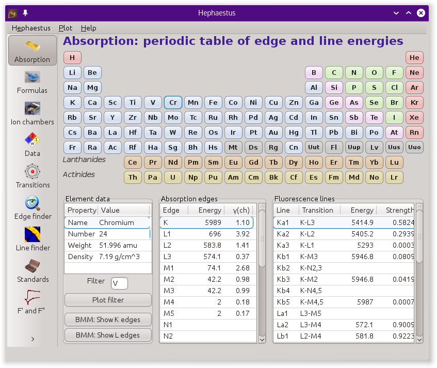The height and width of the screenshot is (368, 437).
Task: Open the Ion chambers tool
Action: click(33, 114)
